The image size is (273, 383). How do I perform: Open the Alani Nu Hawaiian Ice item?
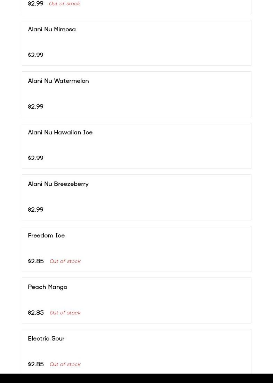tap(60, 133)
